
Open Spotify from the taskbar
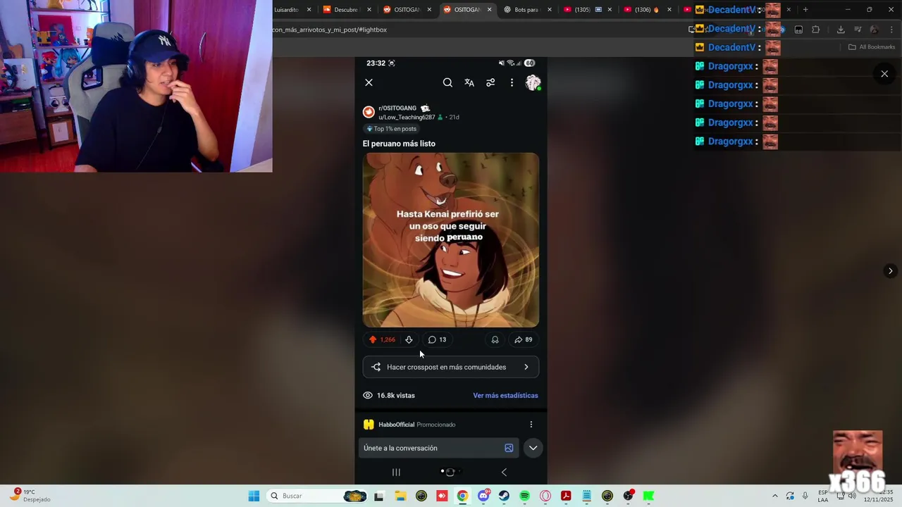[524, 496]
